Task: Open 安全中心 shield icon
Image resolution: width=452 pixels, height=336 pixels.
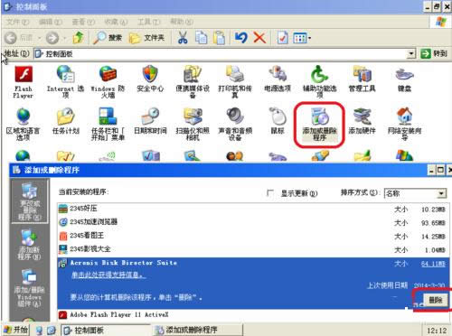Action: pos(150,79)
